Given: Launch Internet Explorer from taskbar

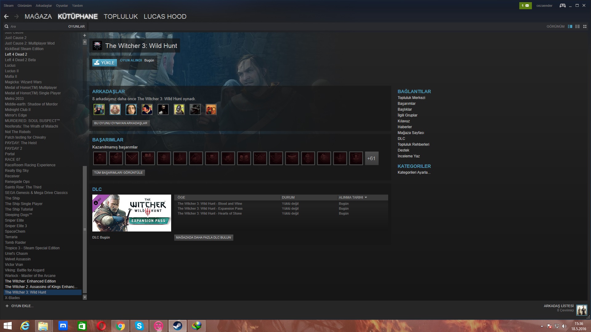Looking at the screenshot, I should (25, 326).
